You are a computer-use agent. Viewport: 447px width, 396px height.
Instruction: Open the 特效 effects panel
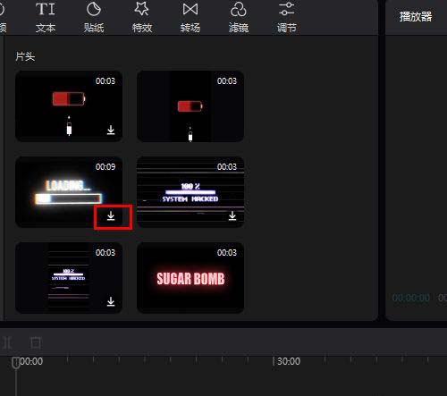(x=142, y=17)
